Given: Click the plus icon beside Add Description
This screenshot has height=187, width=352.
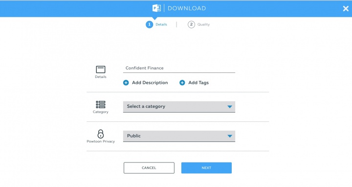Looking at the screenshot, I should (126, 83).
